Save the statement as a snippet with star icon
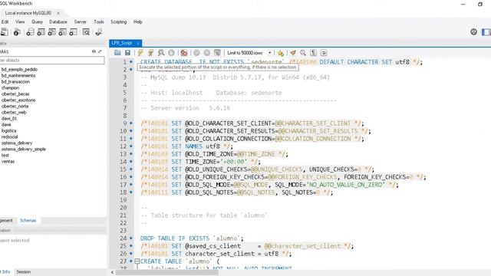The image size is (491, 276). 281,53
